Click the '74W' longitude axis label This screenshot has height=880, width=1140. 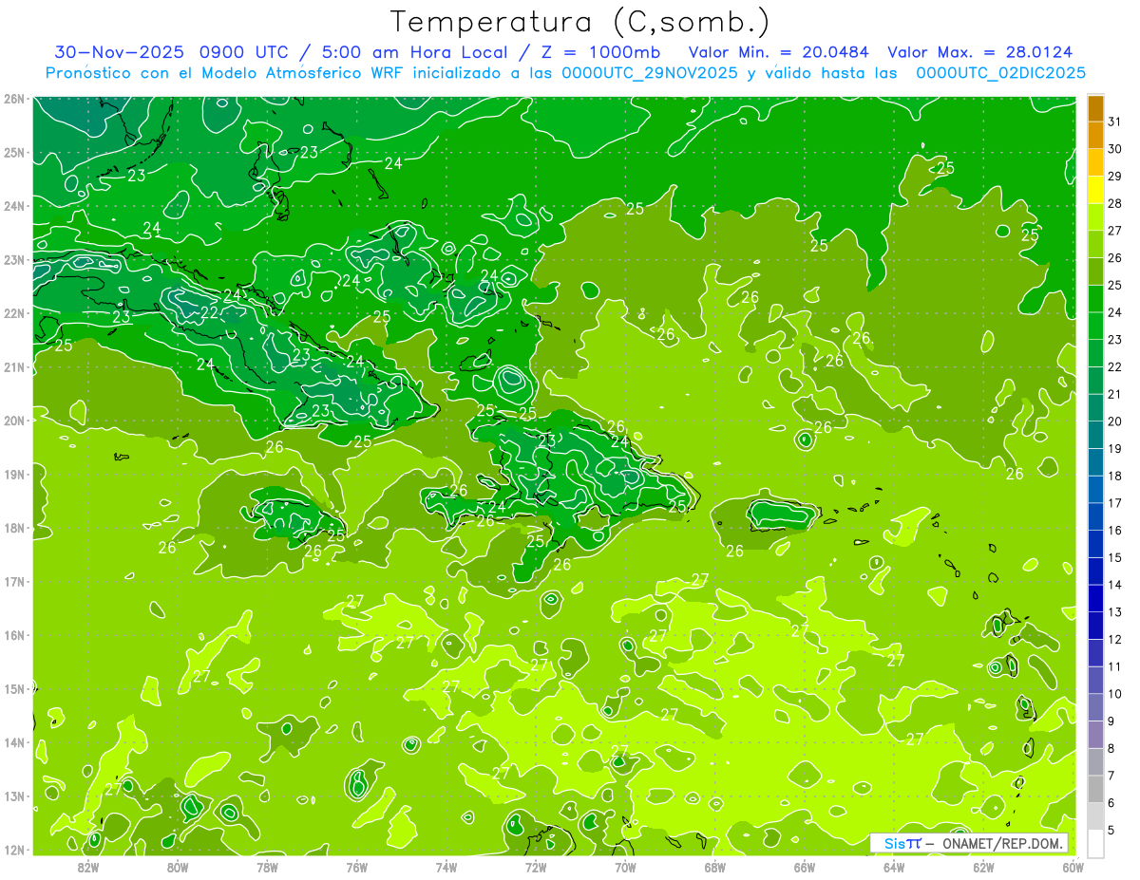pos(446,867)
